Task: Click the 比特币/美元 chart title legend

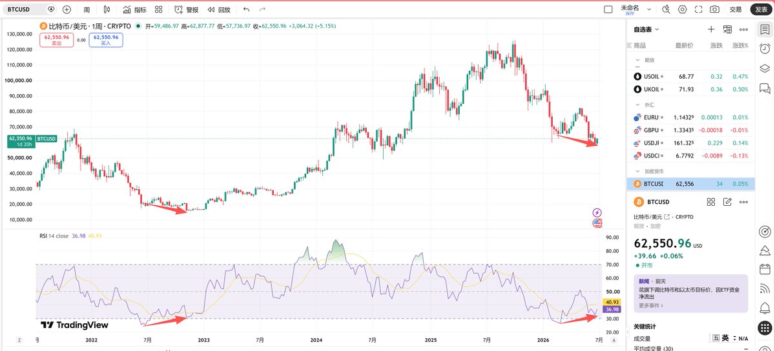Action: 87,26
